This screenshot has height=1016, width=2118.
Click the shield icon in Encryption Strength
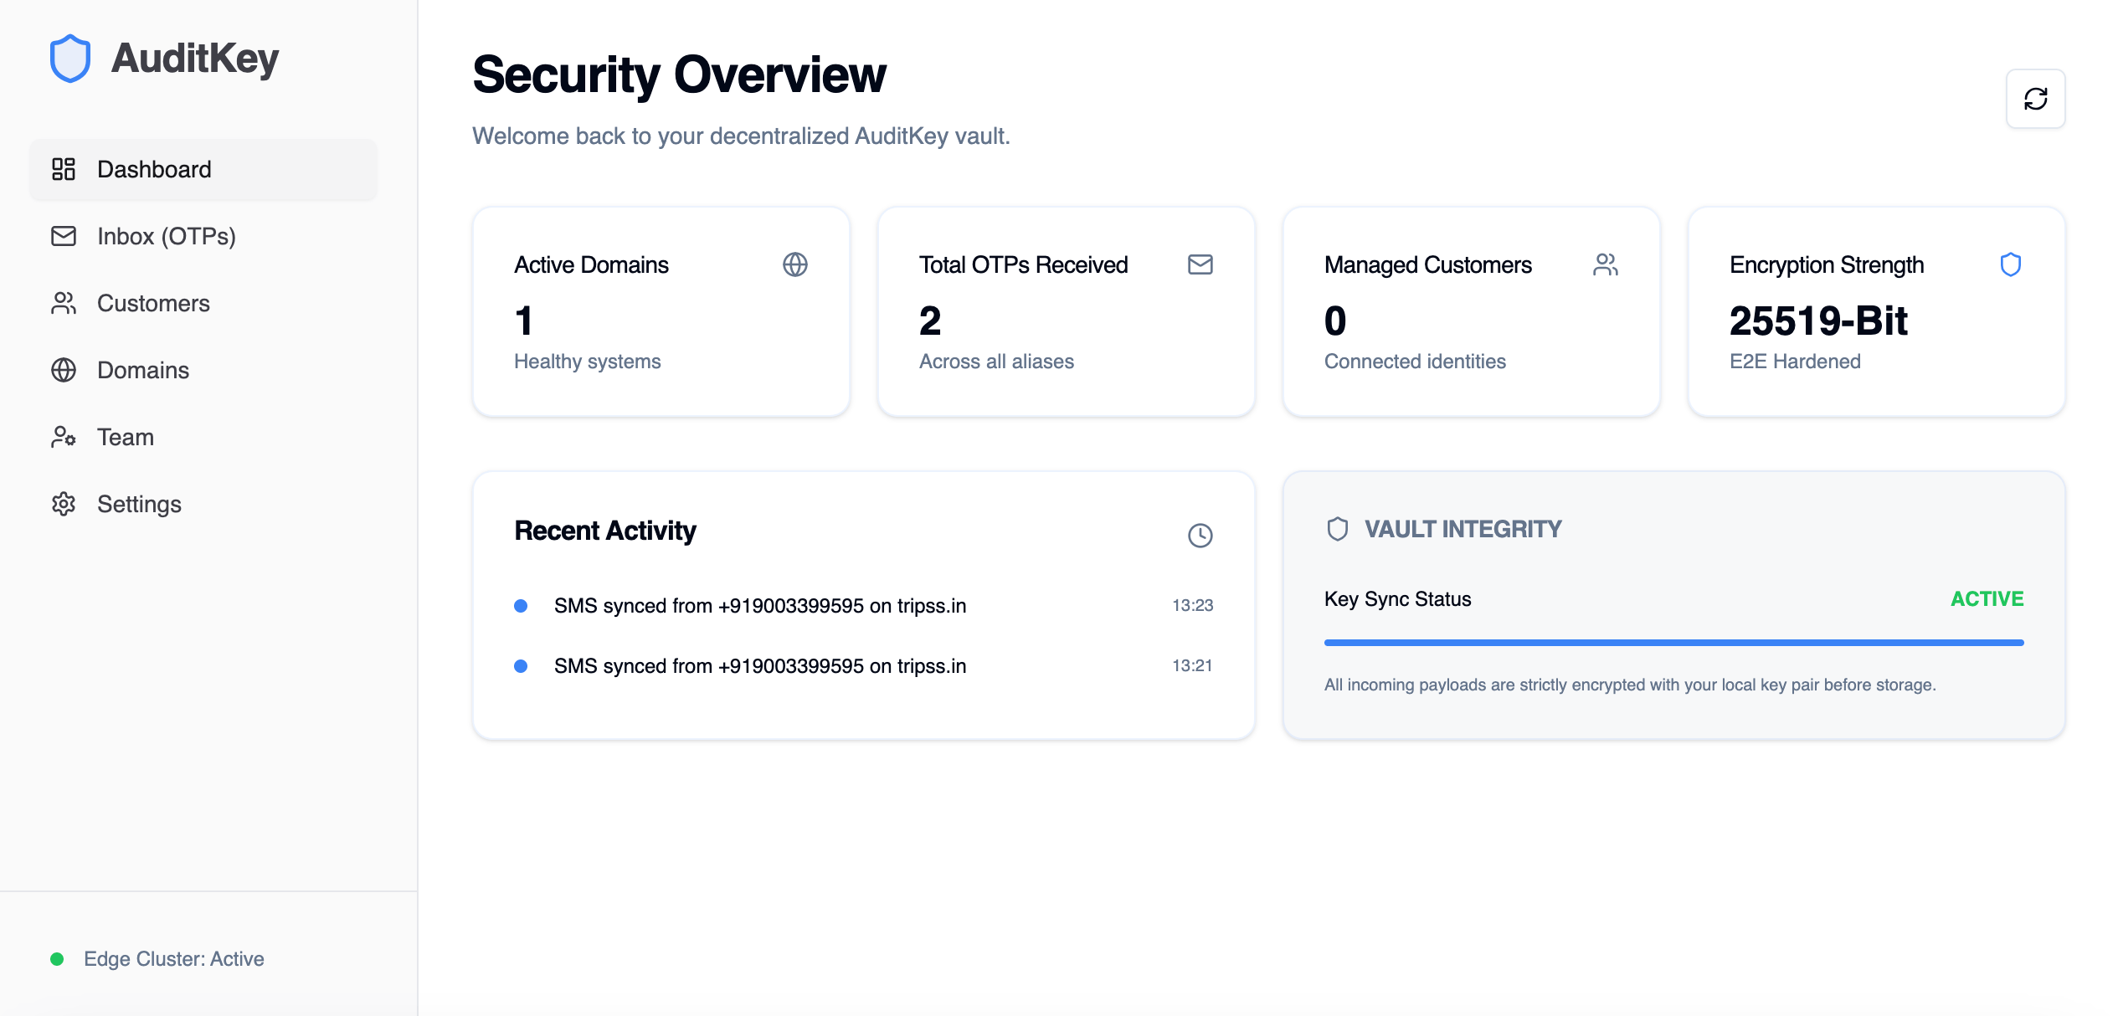(x=2010, y=264)
